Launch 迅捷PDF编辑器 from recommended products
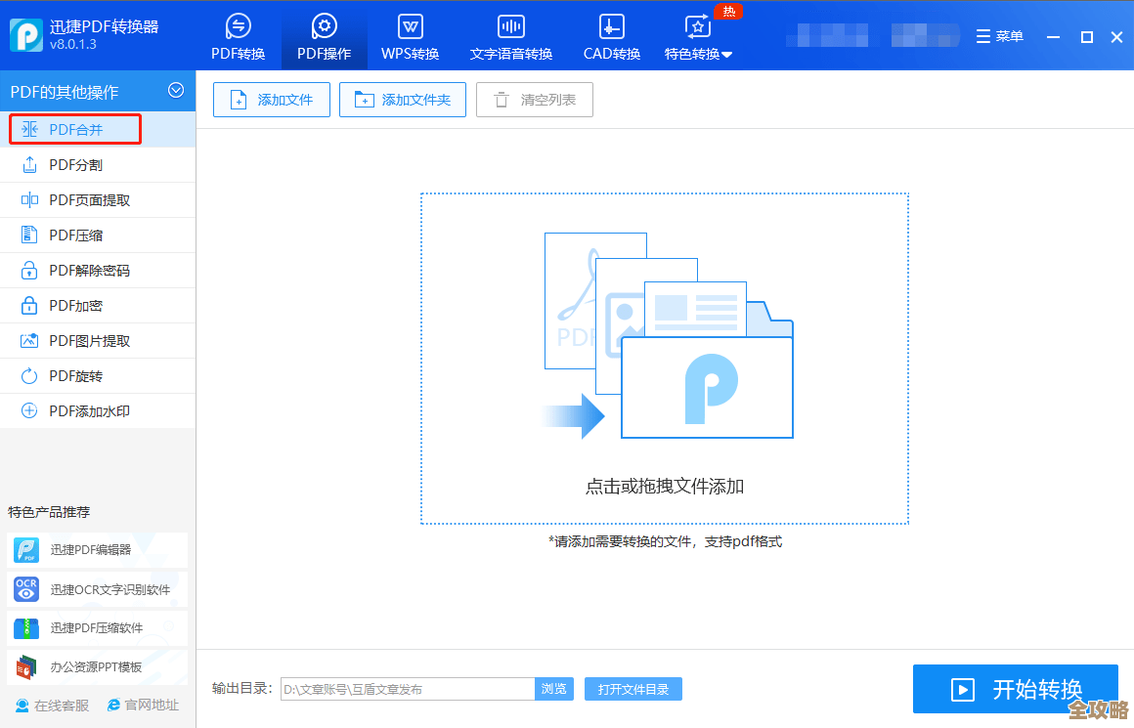Screen dimensions: 1134x728 [88, 550]
